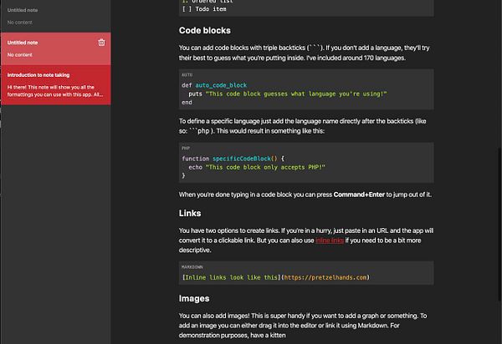Click the 'end' line in AUTO block

(187, 103)
